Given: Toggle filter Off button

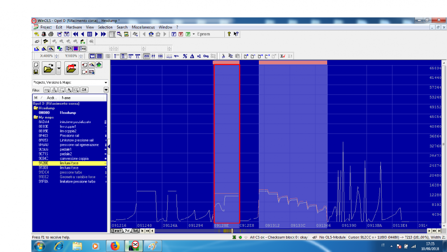Looking at the screenshot, I should 84,90.
